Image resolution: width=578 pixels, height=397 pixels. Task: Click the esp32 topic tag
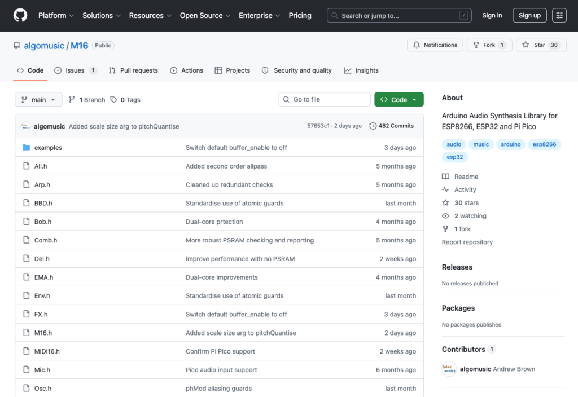click(455, 157)
